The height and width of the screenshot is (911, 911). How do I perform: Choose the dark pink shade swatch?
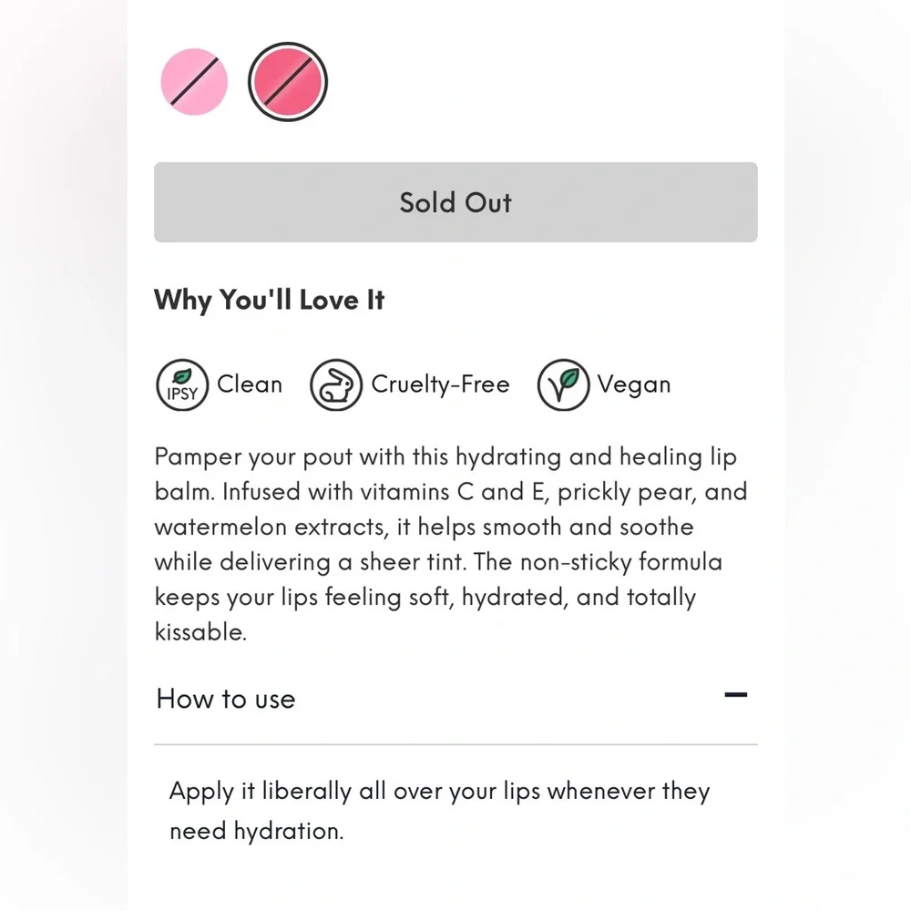288,82
